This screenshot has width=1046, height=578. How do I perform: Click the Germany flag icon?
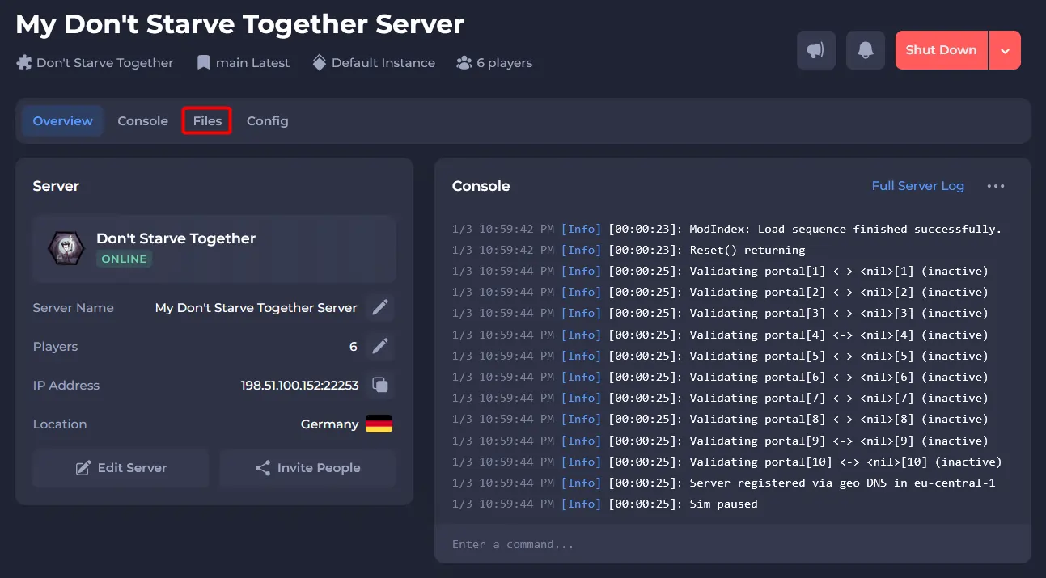[x=379, y=424]
